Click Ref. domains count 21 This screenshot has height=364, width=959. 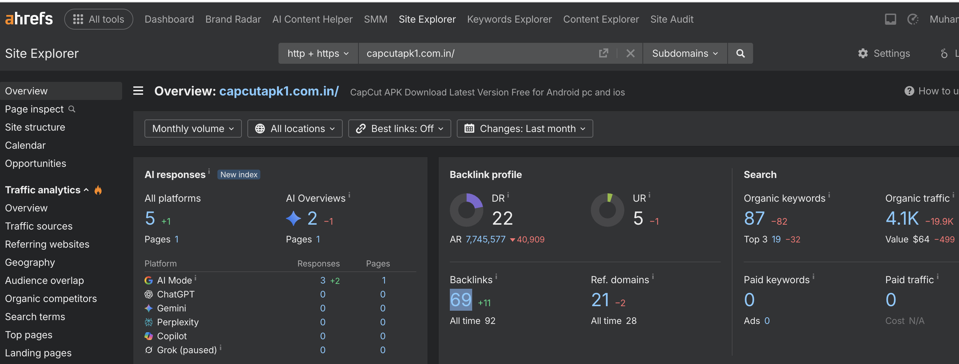(x=600, y=300)
